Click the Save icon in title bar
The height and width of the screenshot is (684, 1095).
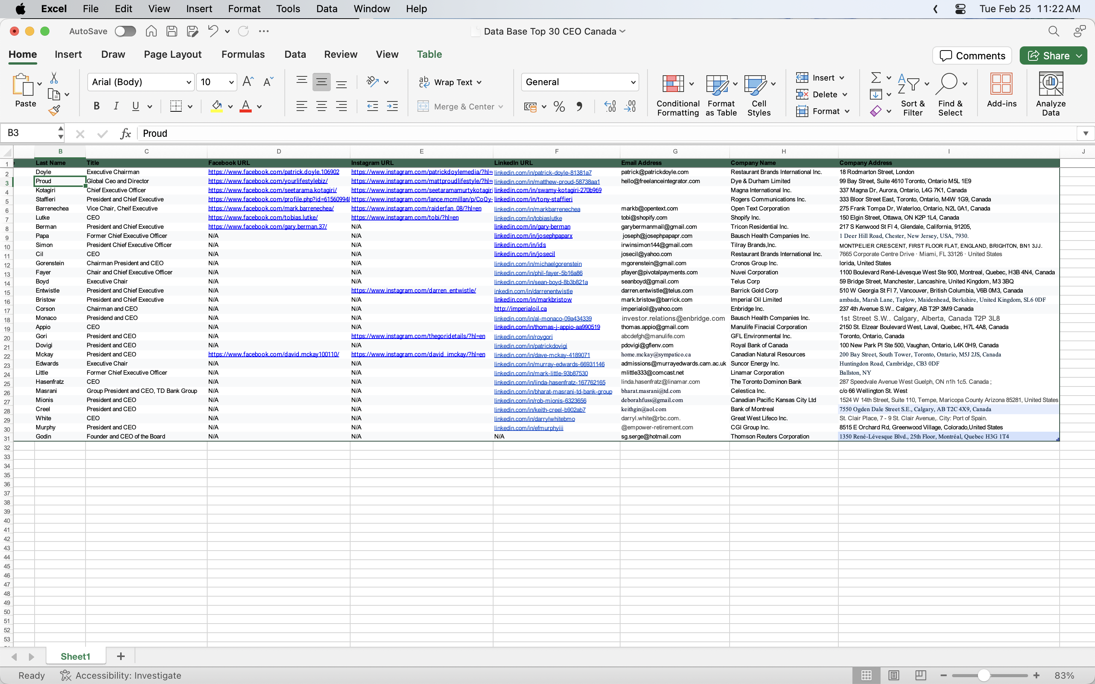pyautogui.click(x=171, y=31)
